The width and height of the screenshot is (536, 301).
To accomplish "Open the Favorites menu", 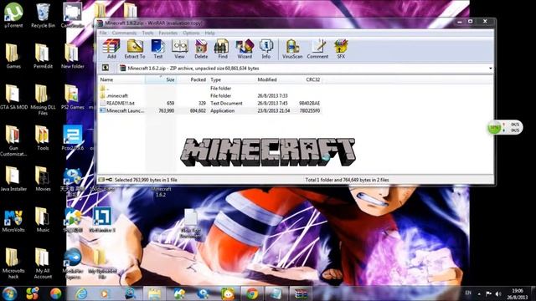I will [167, 33].
